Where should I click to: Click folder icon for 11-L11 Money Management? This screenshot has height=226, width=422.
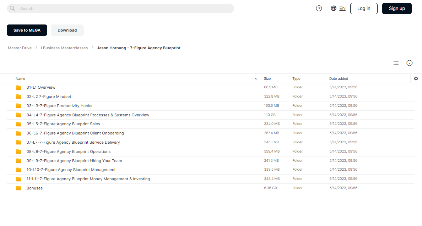18,179
